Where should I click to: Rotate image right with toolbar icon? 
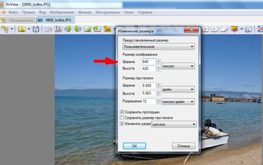[x=77, y=29]
